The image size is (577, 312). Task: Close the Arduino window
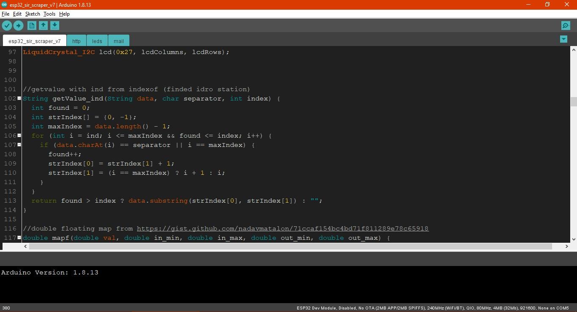tap(567, 5)
